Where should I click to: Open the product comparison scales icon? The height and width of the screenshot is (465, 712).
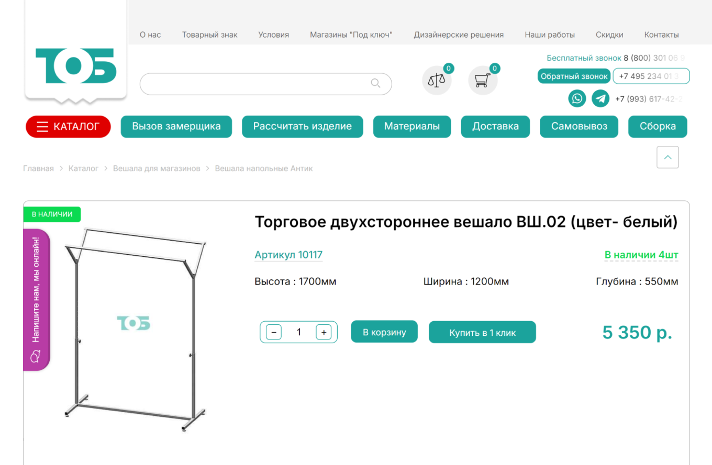pos(437,80)
